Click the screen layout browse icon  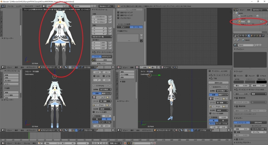point(44,6)
